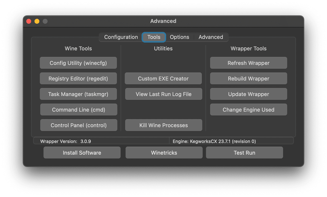Open Command Line (cmd)
Image resolution: width=327 pixels, height=197 pixels.
[x=78, y=110]
